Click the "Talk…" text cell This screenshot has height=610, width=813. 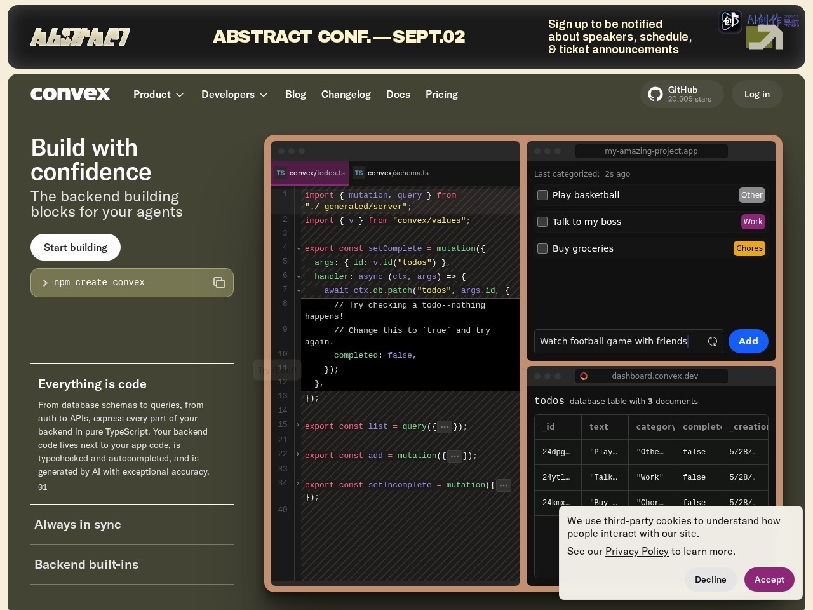[x=605, y=477]
